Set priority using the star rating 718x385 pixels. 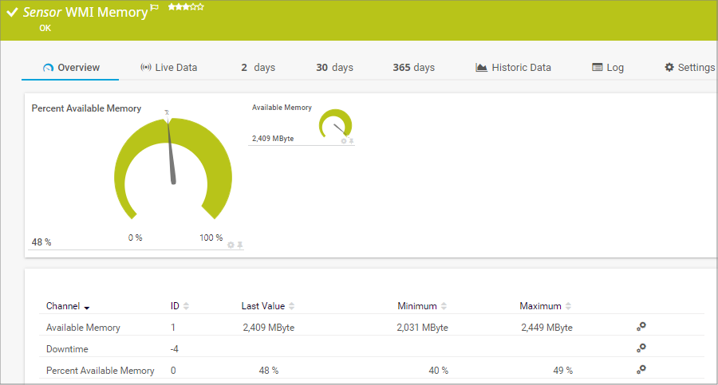(185, 7)
